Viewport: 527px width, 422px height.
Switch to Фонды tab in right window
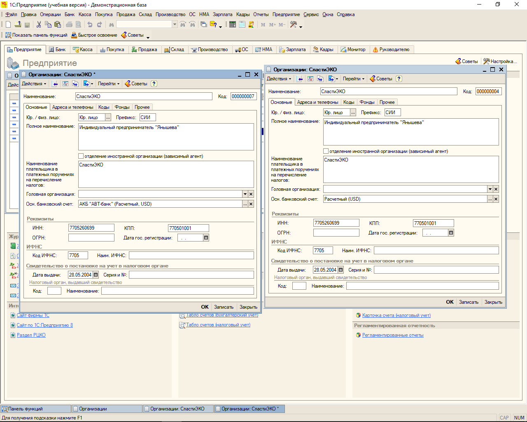pyautogui.click(x=367, y=102)
